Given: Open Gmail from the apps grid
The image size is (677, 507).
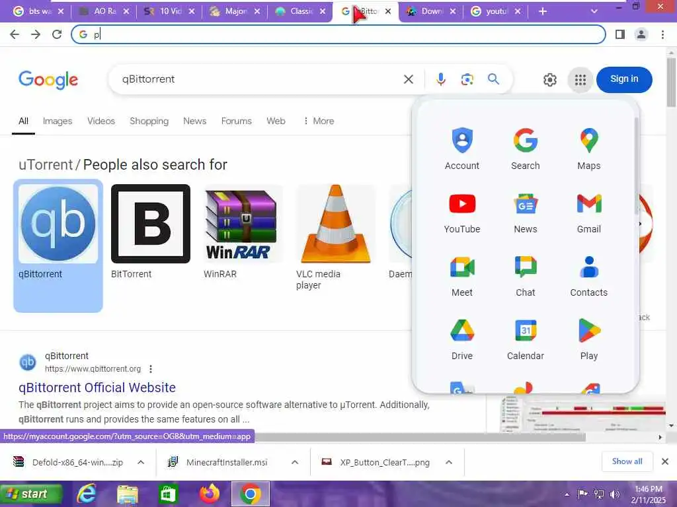Looking at the screenshot, I should (x=589, y=213).
